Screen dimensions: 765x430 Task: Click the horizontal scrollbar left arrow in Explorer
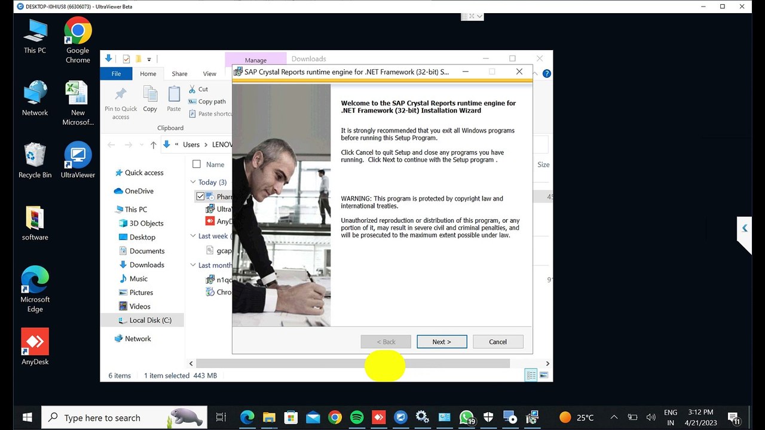191,363
